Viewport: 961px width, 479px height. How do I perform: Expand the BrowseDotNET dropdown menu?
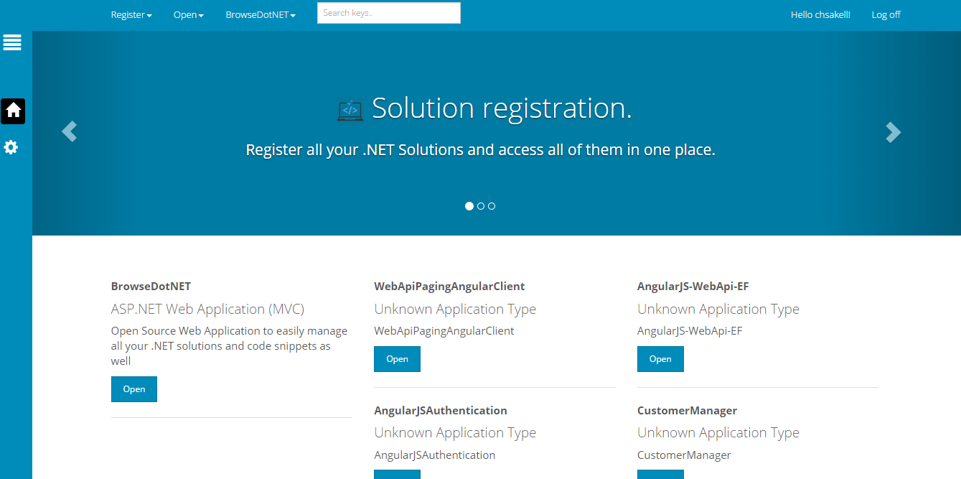click(260, 14)
